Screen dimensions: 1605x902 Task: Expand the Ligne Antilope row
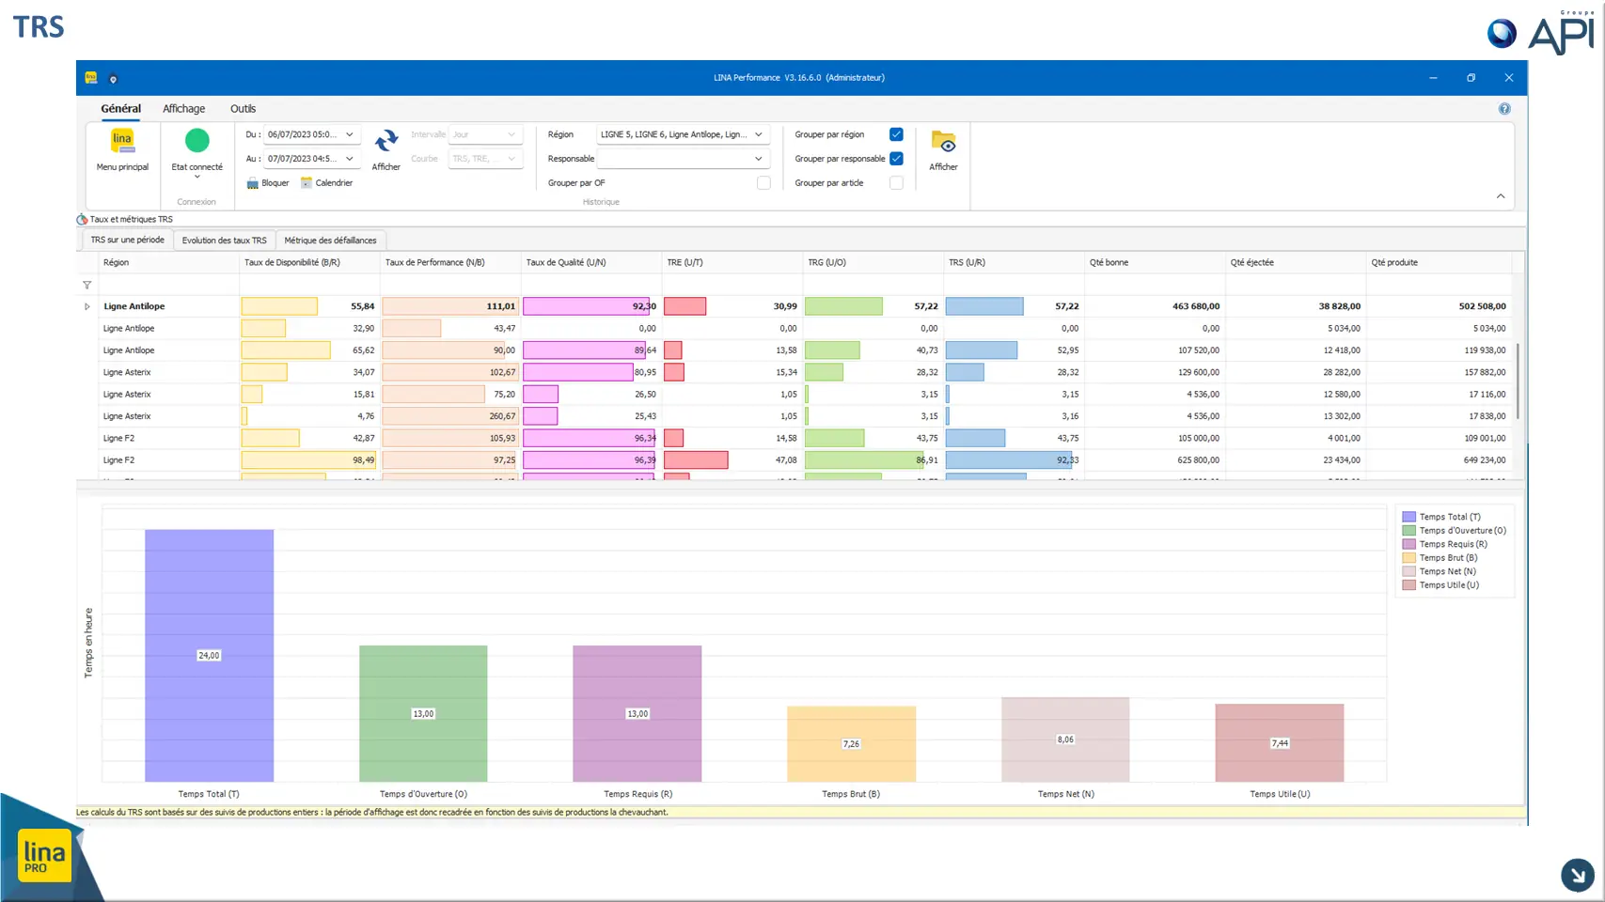[87, 306]
